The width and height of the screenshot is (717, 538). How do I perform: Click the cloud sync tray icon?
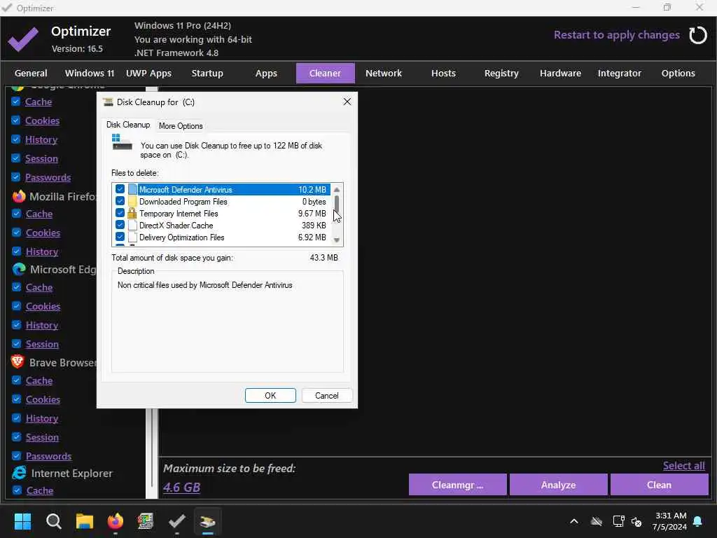597,521
